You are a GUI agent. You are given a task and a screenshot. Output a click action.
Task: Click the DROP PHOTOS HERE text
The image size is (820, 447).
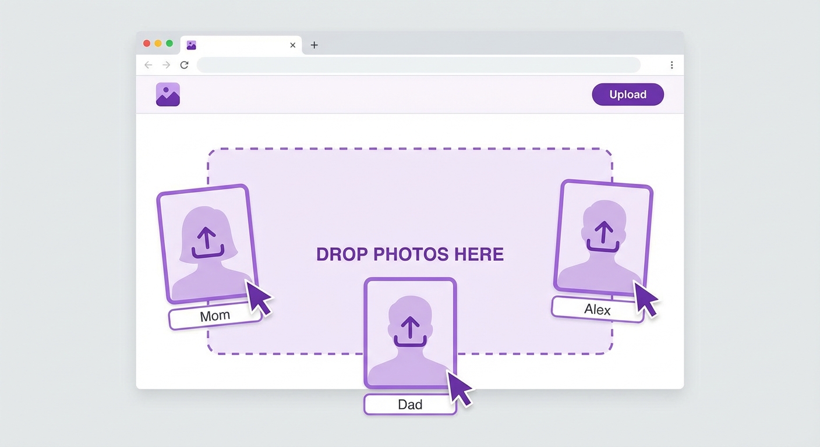point(410,254)
